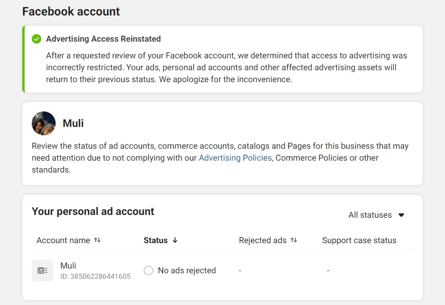The width and height of the screenshot is (445, 305).
Task: Click the Advertising Access Reinstated banner title
Action: point(103,39)
